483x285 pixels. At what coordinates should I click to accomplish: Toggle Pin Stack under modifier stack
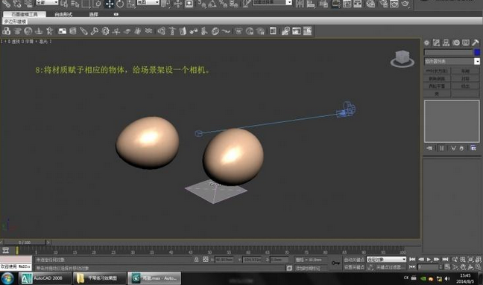[430, 148]
